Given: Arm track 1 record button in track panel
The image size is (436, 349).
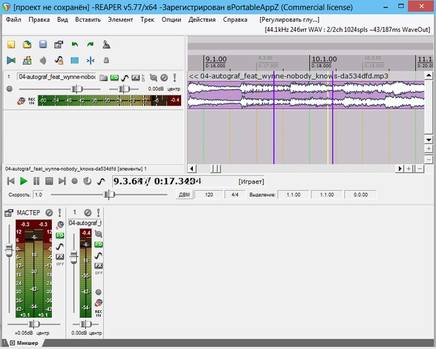Looking at the screenshot, I should (x=10, y=89).
